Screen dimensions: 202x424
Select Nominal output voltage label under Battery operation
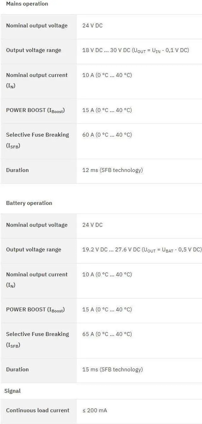pos(37,225)
